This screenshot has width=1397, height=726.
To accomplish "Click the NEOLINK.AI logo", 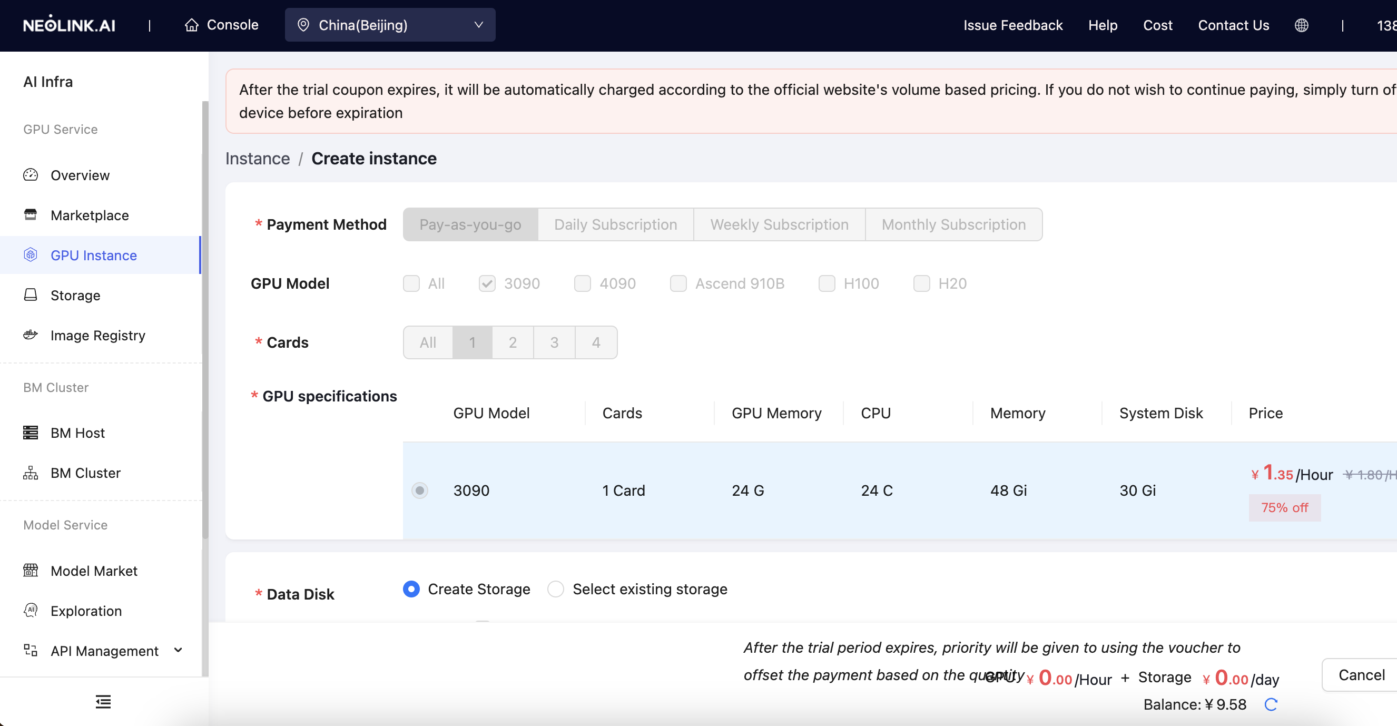I will pyautogui.click(x=69, y=25).
